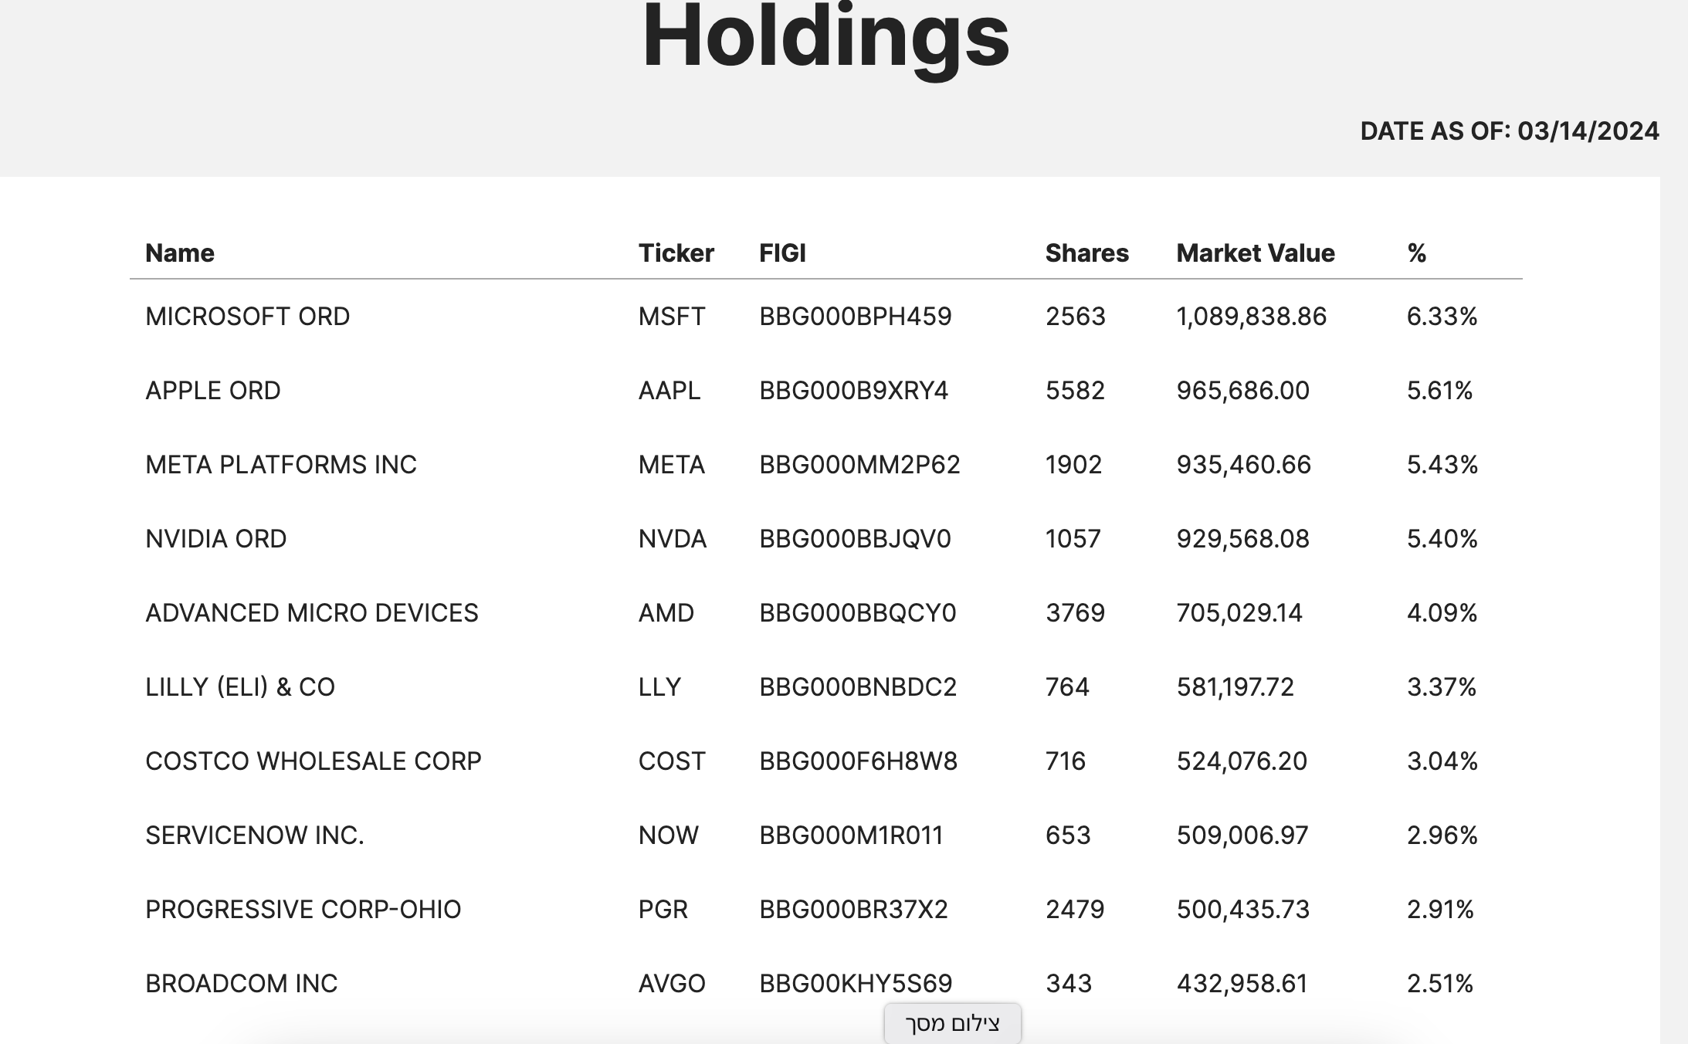
Task: Click the COST ticker cell
Action: (x=672, y=761)
